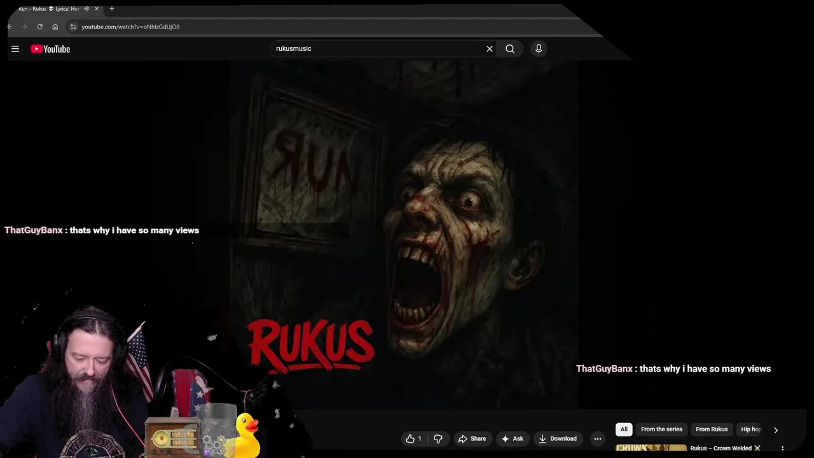This screenshot has height=458, width=814.
Task: Open more actions three-dot menu
Action: click(x=598, y=438)
